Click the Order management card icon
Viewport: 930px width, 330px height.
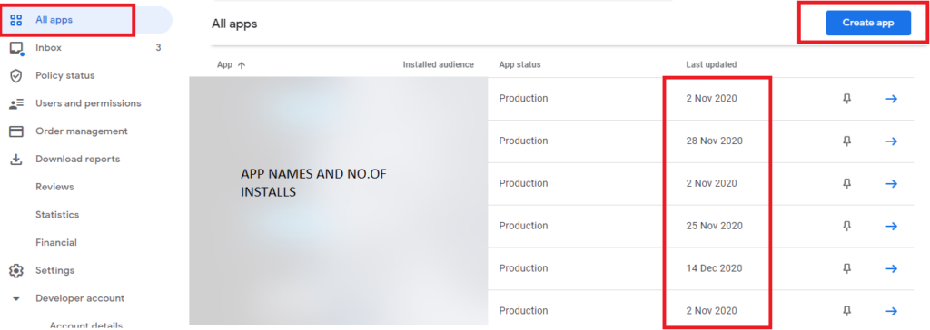16,131
